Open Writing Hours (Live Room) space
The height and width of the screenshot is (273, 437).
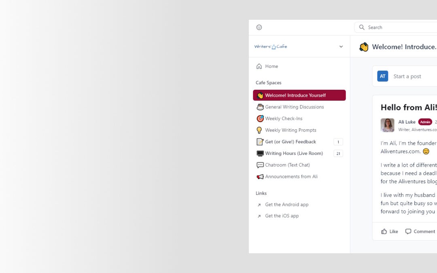pyautogui.click(x=299, y=154)
